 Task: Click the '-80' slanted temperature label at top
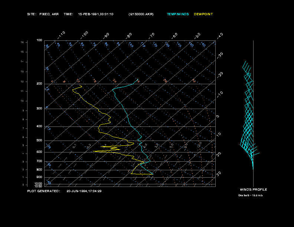pos(129,36)
